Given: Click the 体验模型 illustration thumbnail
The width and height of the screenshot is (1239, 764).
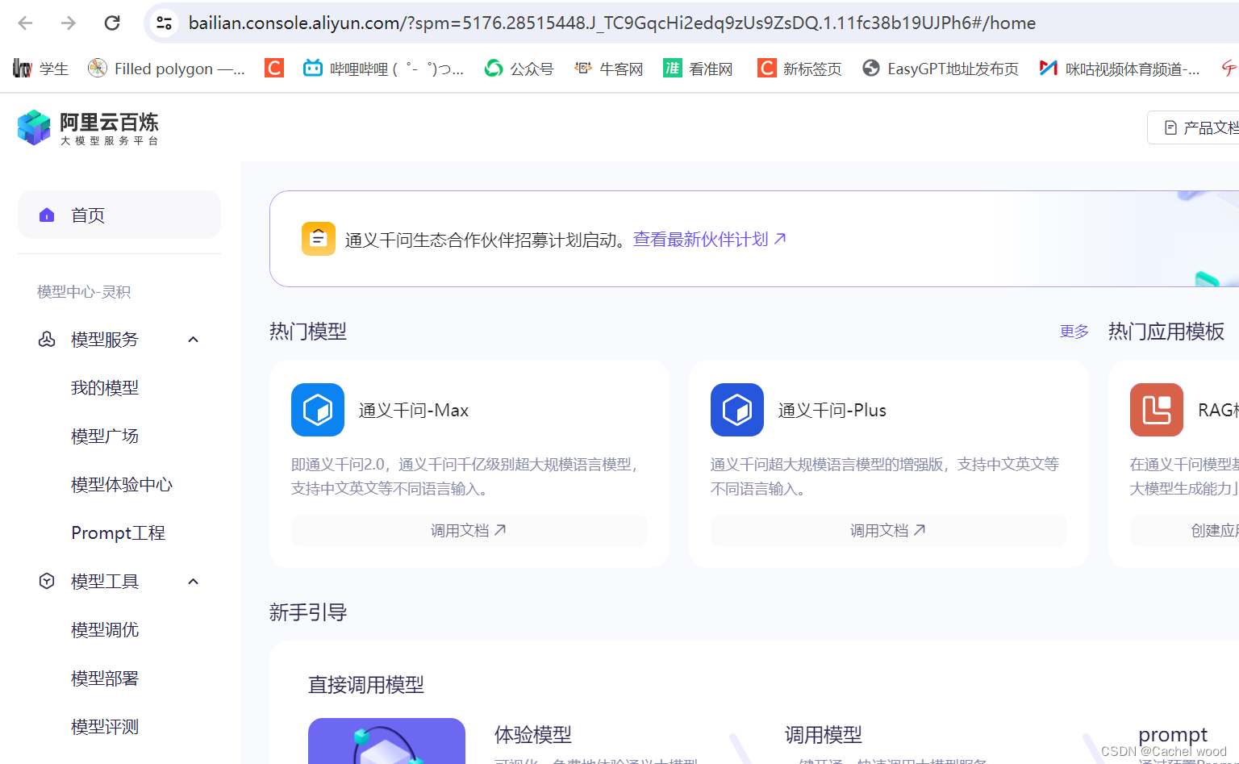Looking at the screenshot, I should coord(386,741).
